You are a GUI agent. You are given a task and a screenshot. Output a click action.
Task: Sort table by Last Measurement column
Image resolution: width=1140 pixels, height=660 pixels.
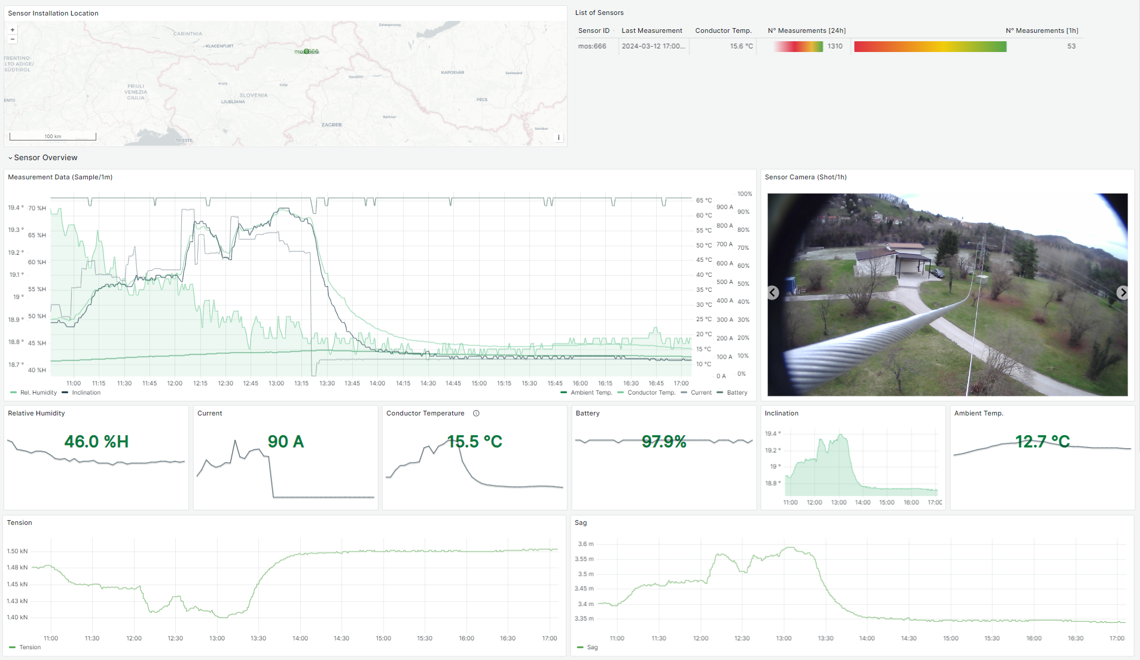(x=651, y=31)
